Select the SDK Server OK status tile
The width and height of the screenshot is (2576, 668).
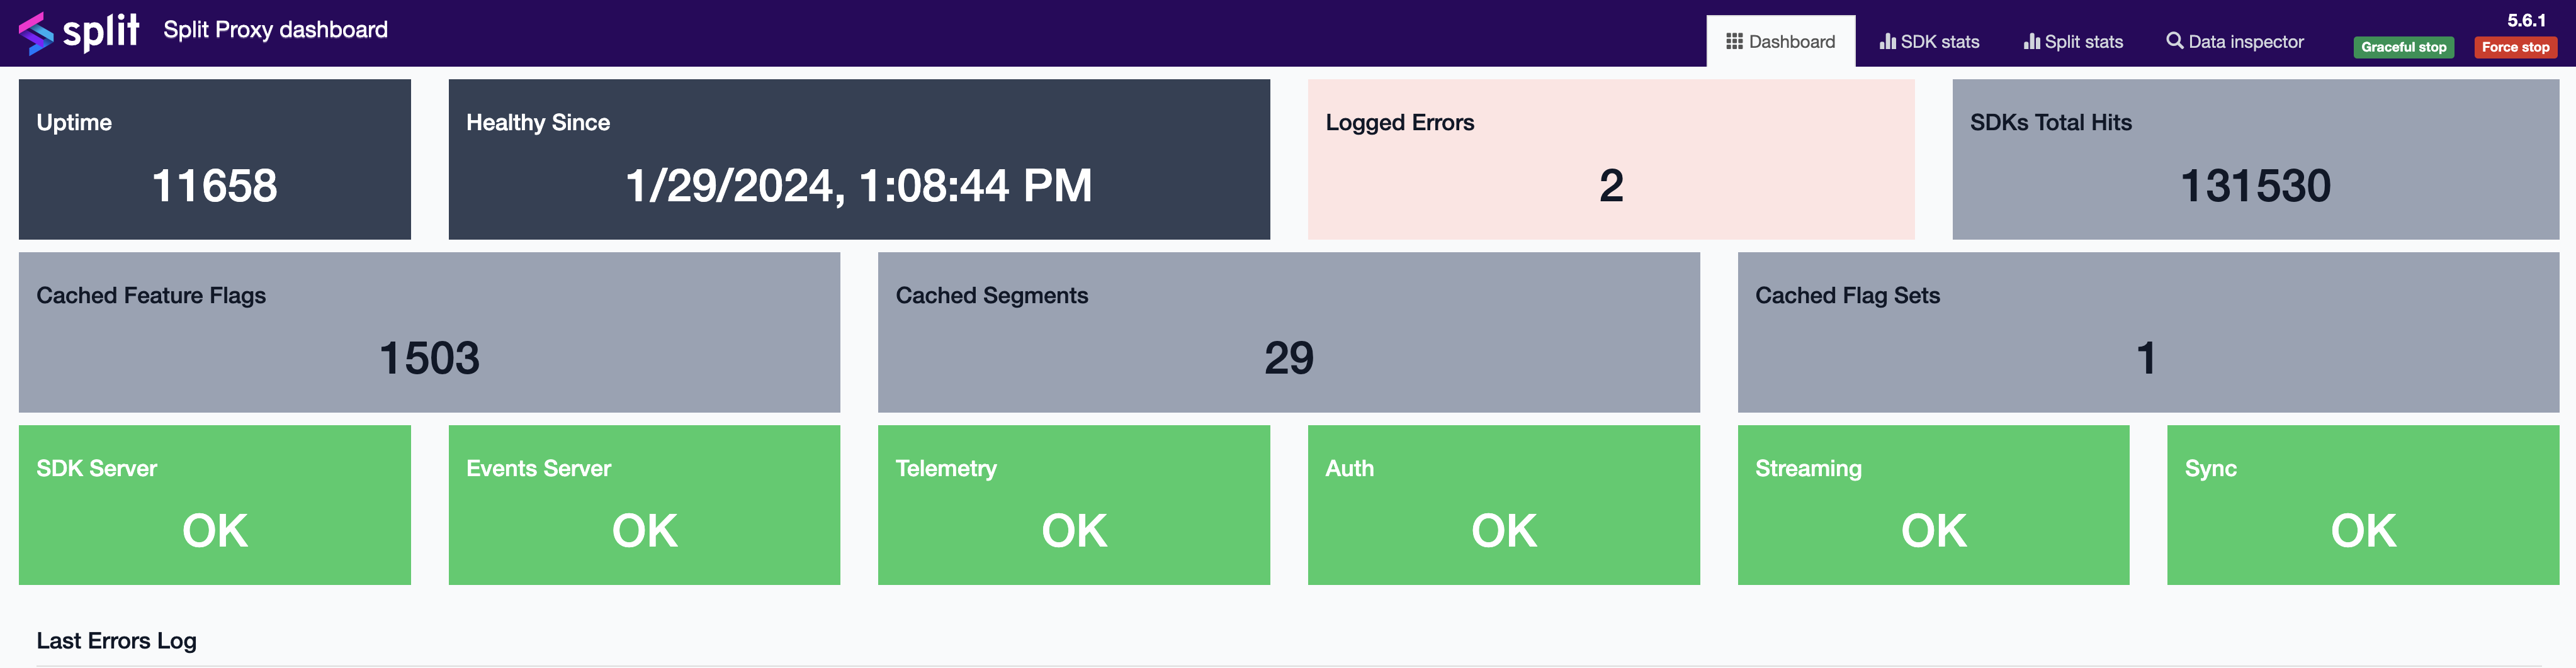tap(214, 505)
